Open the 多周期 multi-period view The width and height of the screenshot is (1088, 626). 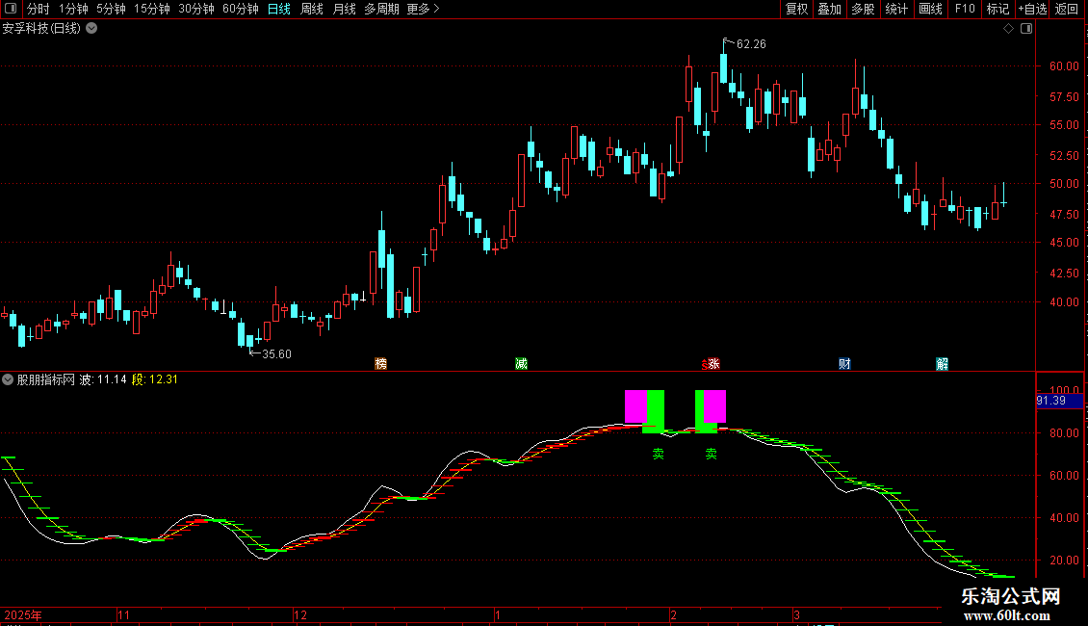click(381, 9)
